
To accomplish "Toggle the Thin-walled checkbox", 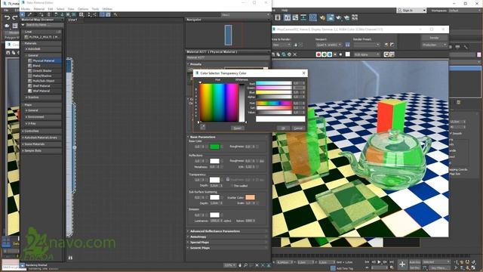I will point(232,186).
